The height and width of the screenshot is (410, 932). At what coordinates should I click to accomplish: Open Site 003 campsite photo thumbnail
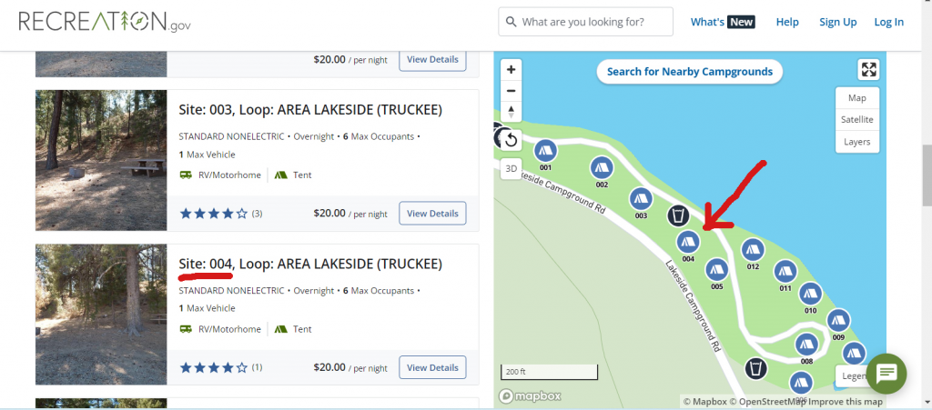tap(101, 160)
